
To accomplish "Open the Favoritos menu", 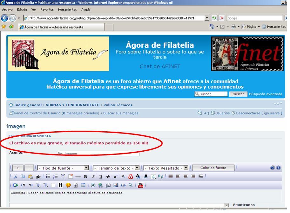I will pyautogui.click(x=47, y=10).
